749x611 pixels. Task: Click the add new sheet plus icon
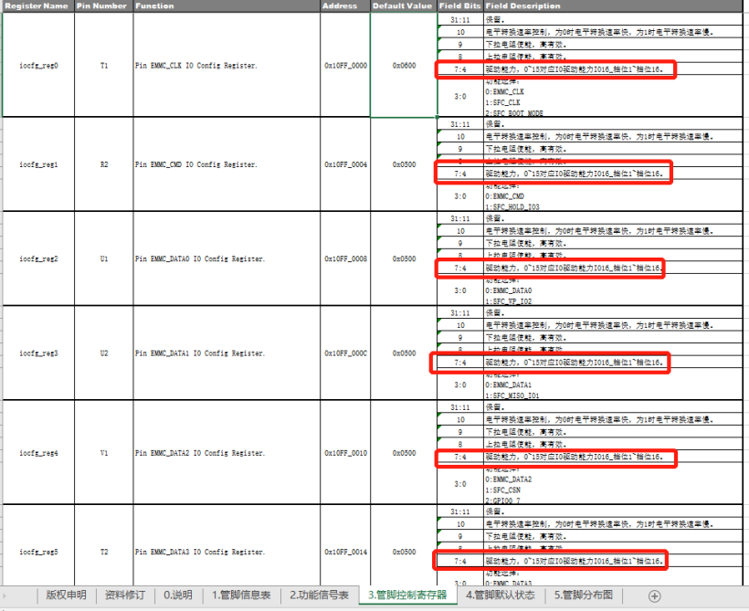point(654,595)
